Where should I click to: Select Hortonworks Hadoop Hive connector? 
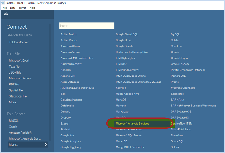pyautogui.click(x=132, y=52)
